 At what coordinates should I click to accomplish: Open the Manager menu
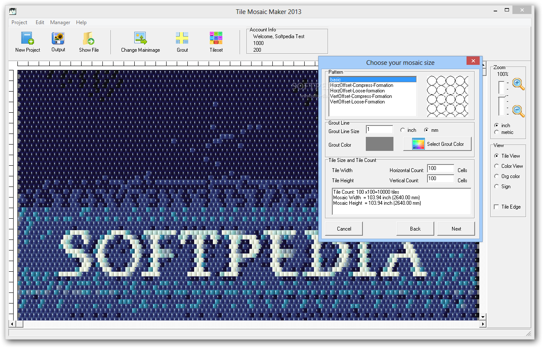point(60,22)
